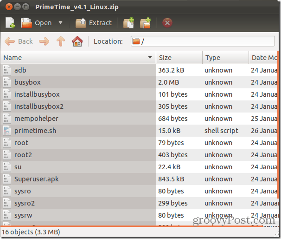Add files to the archive
The image size is (281, 239).
tap(128, 23)
